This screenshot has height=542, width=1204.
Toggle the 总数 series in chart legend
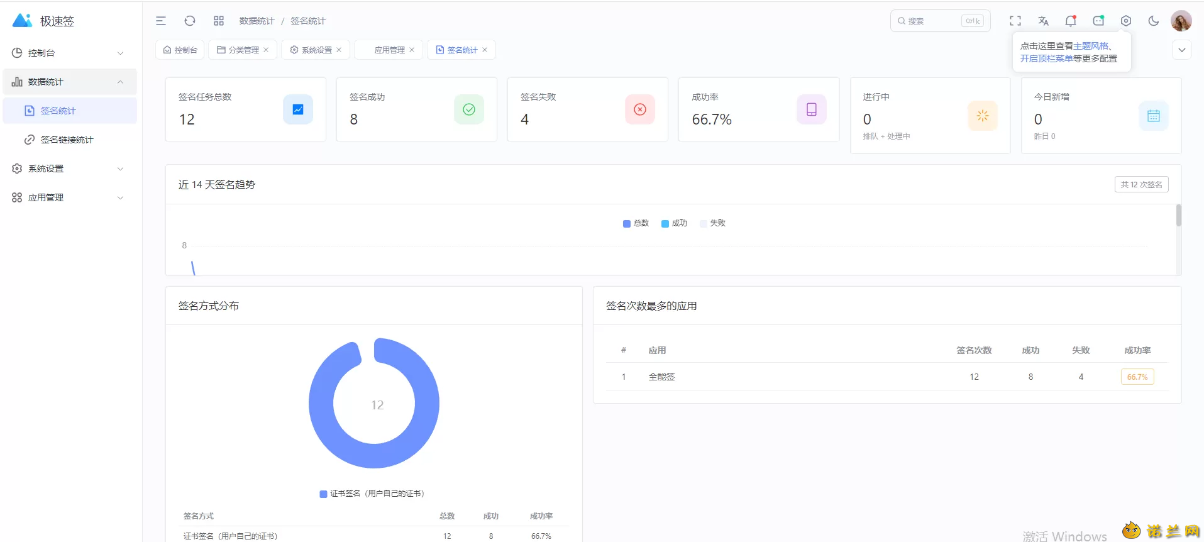click(x=636, y=223)
